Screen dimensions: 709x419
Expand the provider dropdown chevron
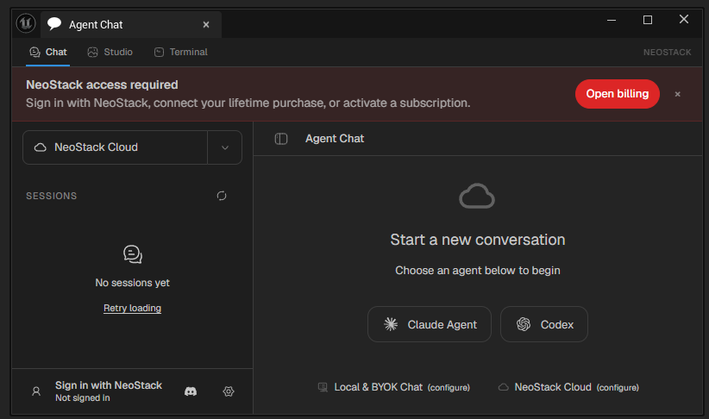click(x=225, y=147)
